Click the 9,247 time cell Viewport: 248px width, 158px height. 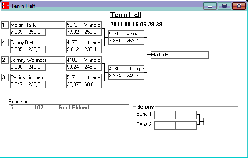point(19,84)
